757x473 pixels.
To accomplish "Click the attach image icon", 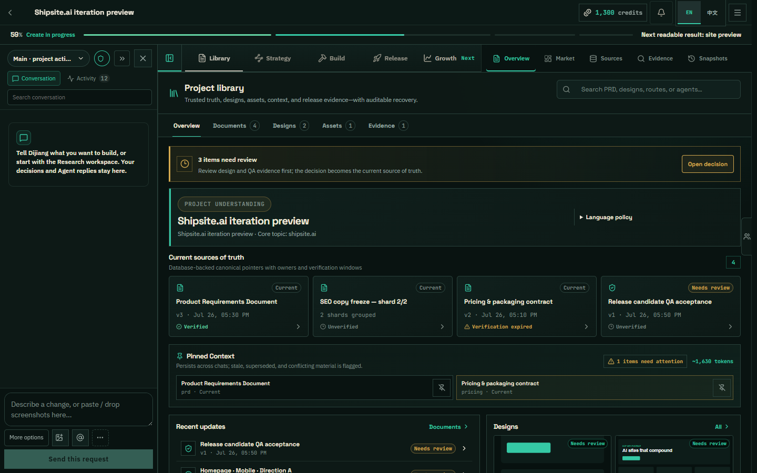I will (60, 437).
